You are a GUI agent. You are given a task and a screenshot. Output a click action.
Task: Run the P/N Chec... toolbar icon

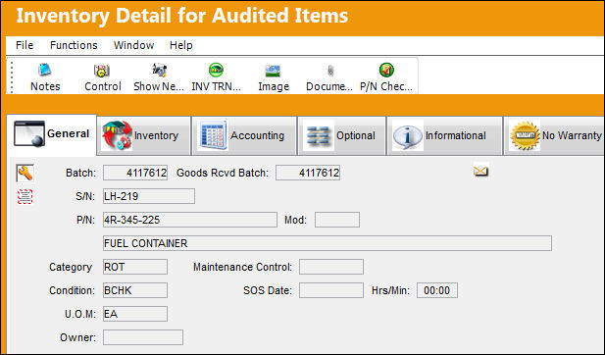pyautogui.click(x=386, y=71)
